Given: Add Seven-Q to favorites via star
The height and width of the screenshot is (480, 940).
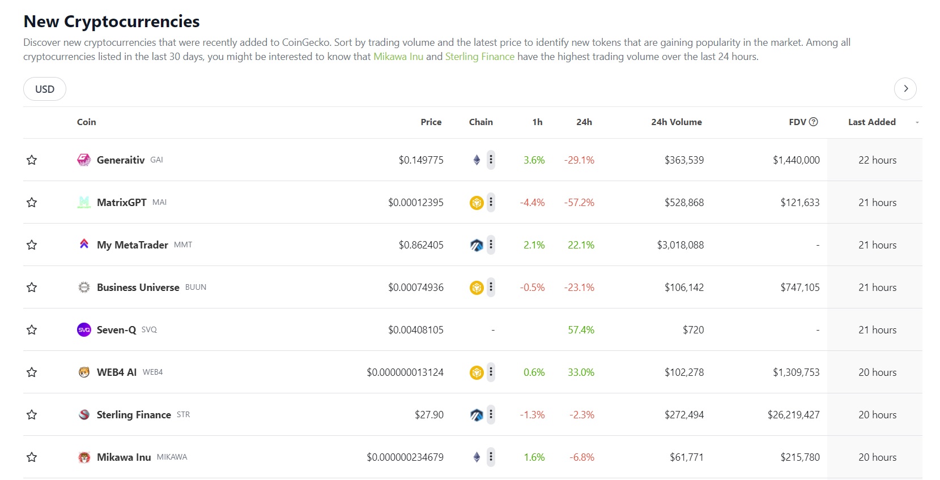Looking at the screenshot, I should click(x=32, y=330).
